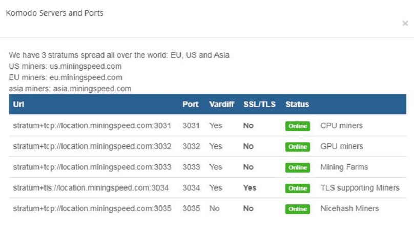Click the Online badge for Mining Farms
The height and width of the screenshot is (233, 414).
click(x=298, y=167)
